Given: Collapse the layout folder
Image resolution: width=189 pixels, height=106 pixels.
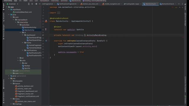Looking at the screenshot, I should coord(11,84).
